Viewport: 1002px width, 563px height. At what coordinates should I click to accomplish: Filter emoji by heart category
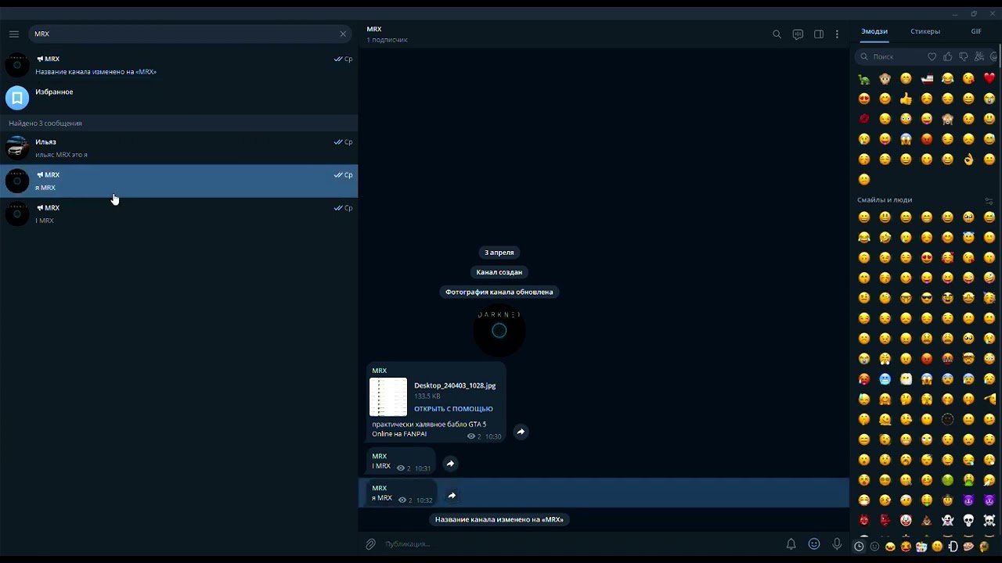tap(932, 56)
